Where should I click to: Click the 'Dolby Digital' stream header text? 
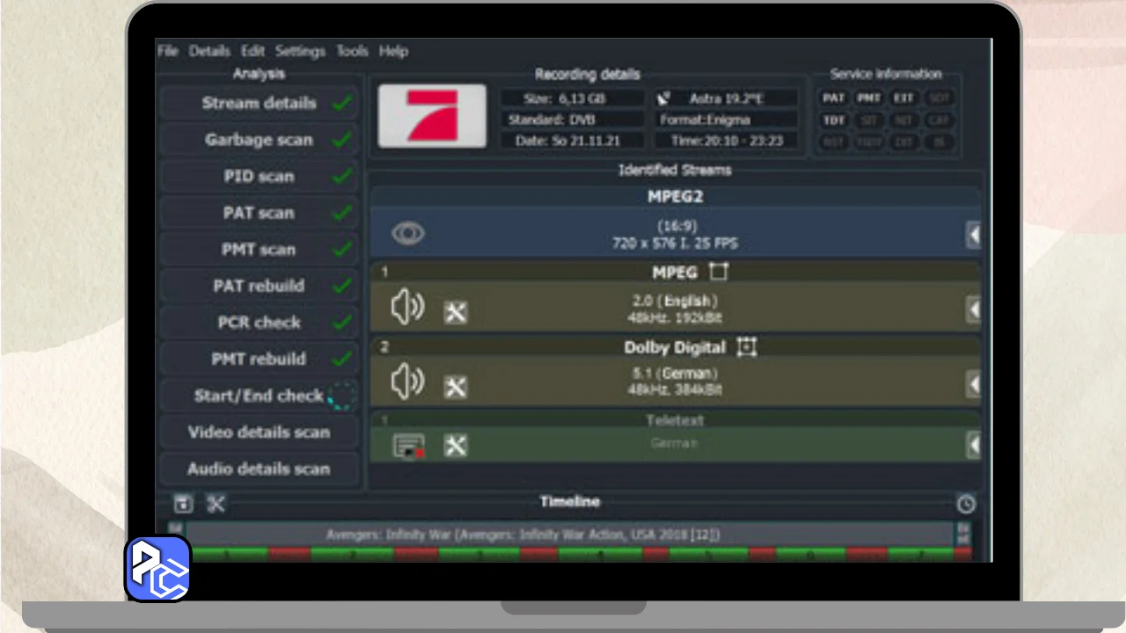tap(675, 347)
